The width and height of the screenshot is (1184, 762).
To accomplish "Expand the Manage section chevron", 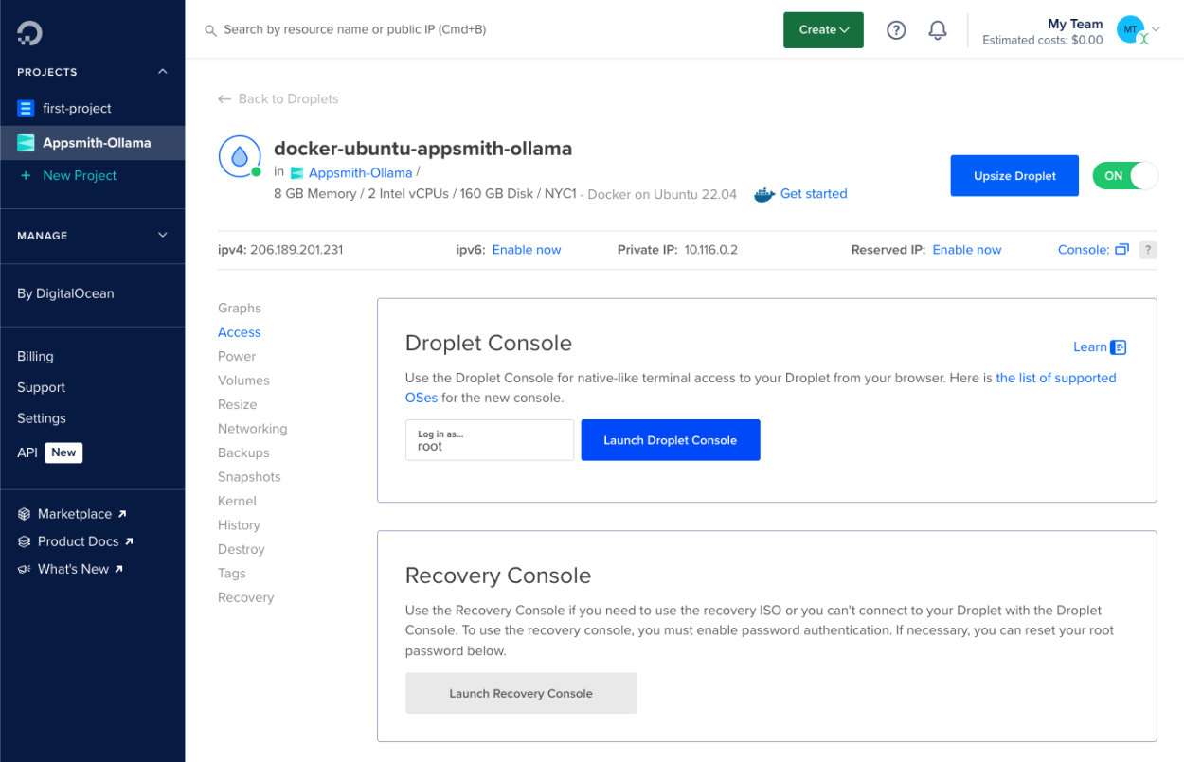I will (x=162, y=236).
